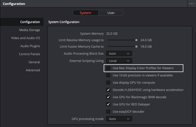Viewport: 196px width, 127px height.
Task: Click the 18.0 GB Fusion cache value
Action: pyautogui.click(x=146, y=47)
